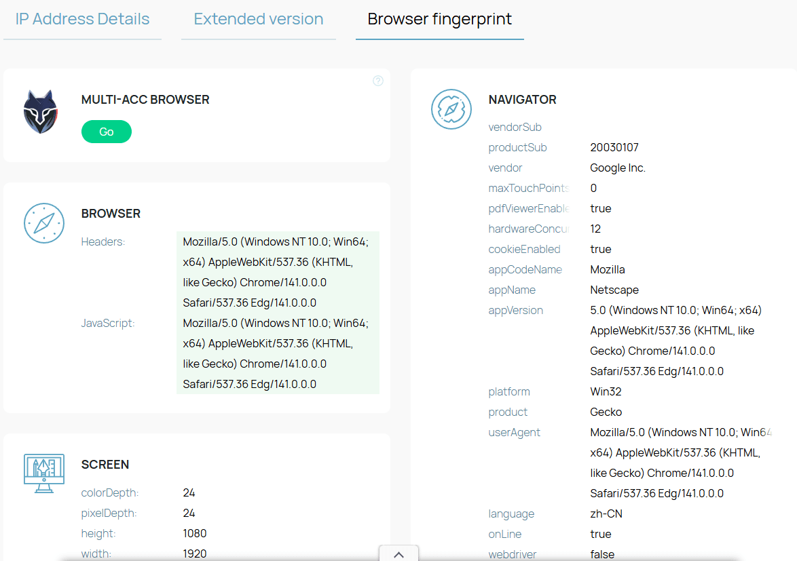Open the IP Address Details tab

click(82, 19)
